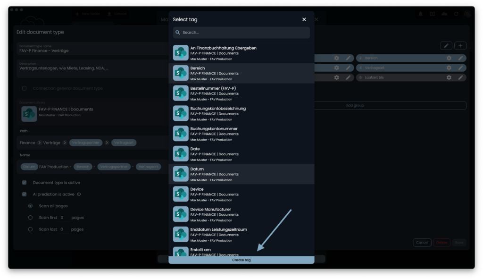The height and width of the screenshot is (279, 483).
Task: Toggle 'AI prediction is active' checkbox
Action: click(25, 194)
